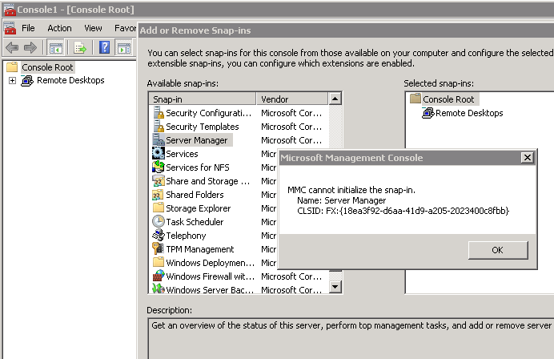Click the Security Configuration vendor cell
This screenshot has height=359, width=554.
[x=291, y=113]
